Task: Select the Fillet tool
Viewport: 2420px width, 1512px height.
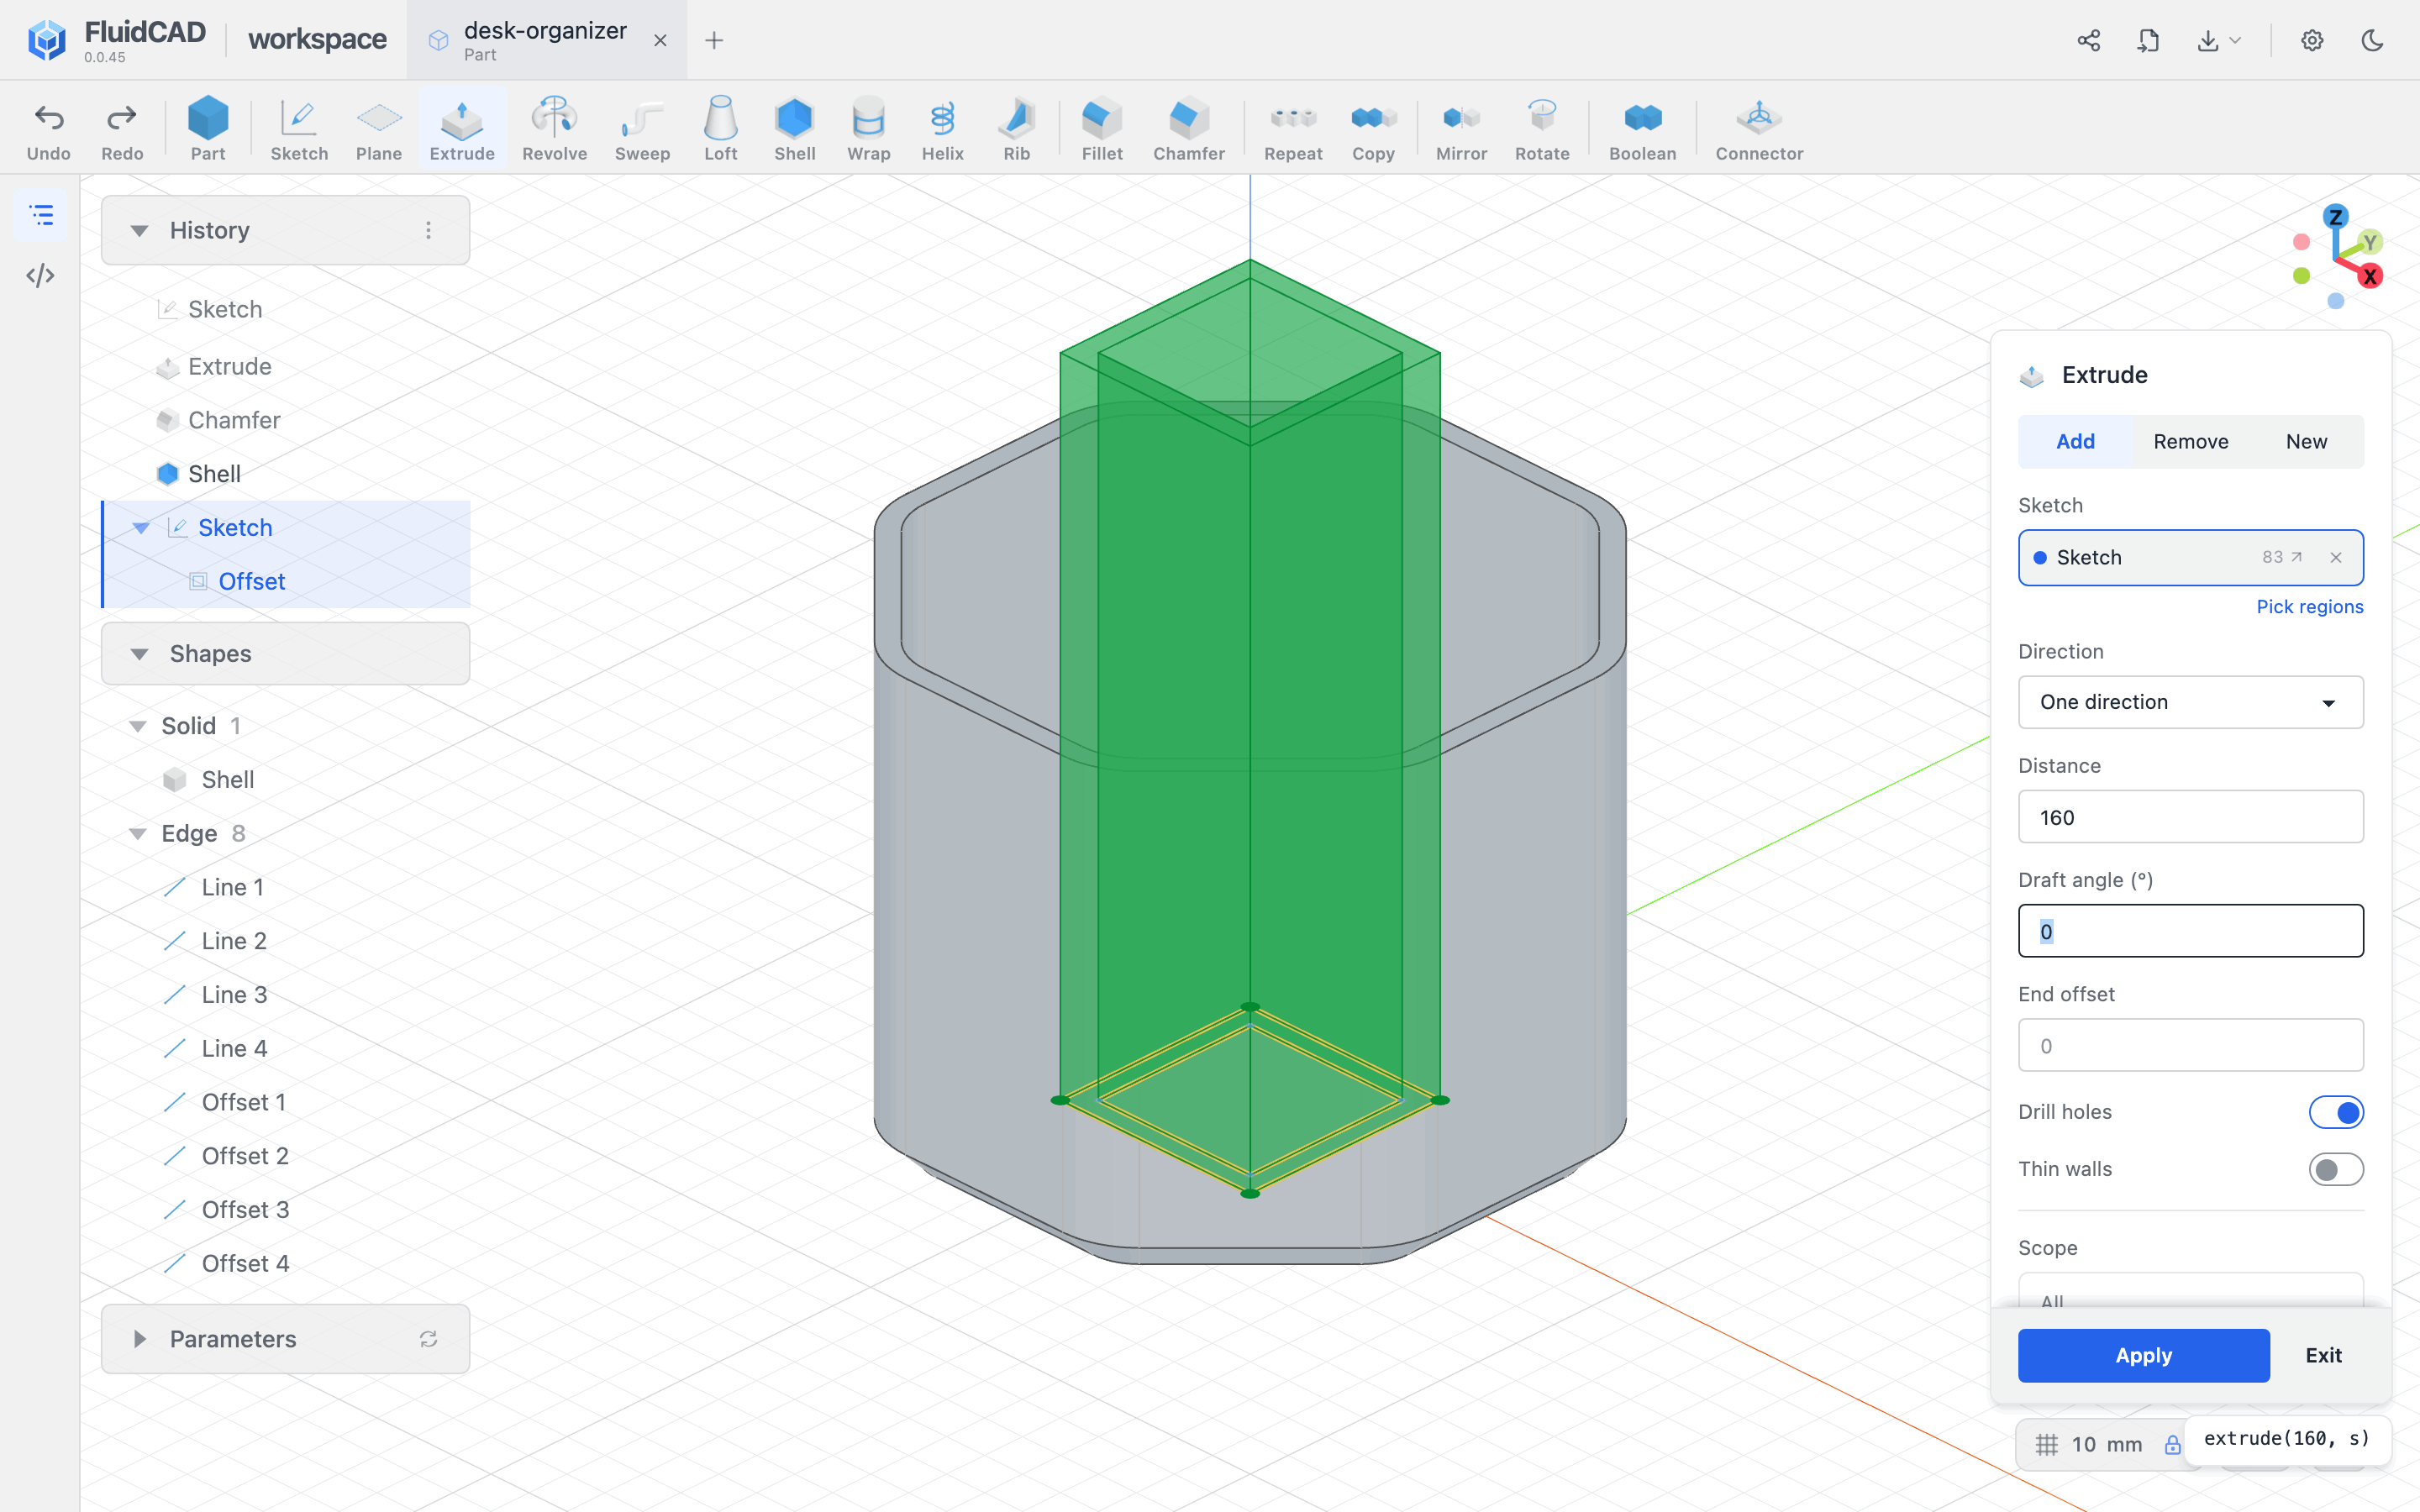Action: pos(1102,129)
